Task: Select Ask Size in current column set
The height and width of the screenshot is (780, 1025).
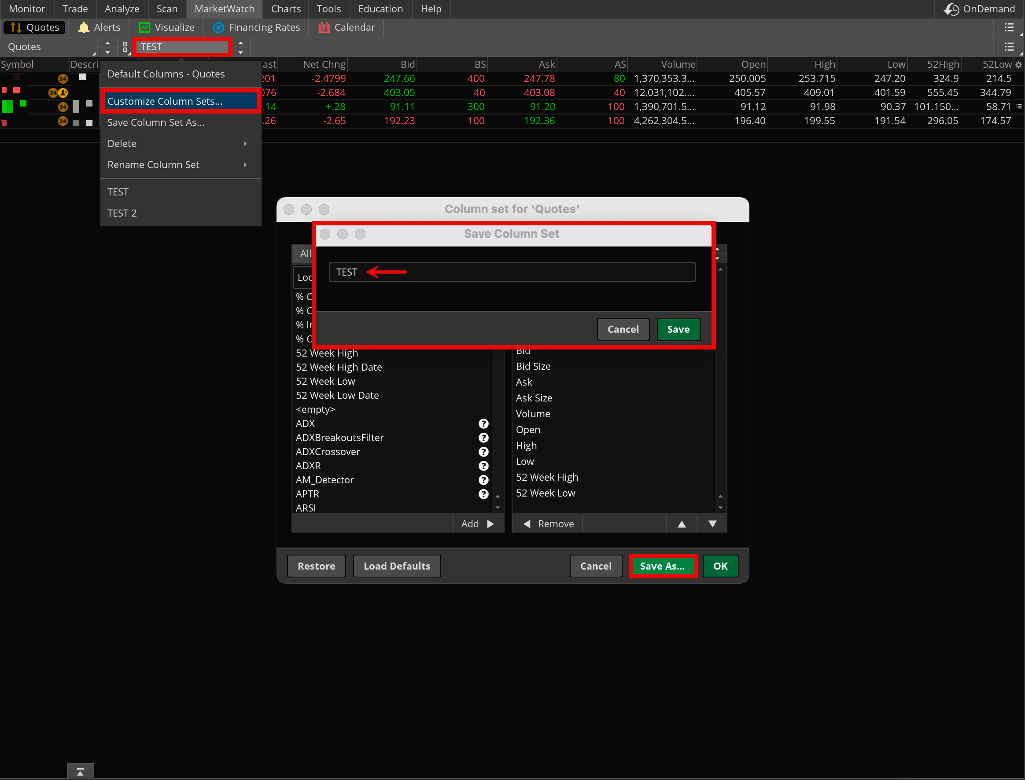Action: (x=613, y=398)
